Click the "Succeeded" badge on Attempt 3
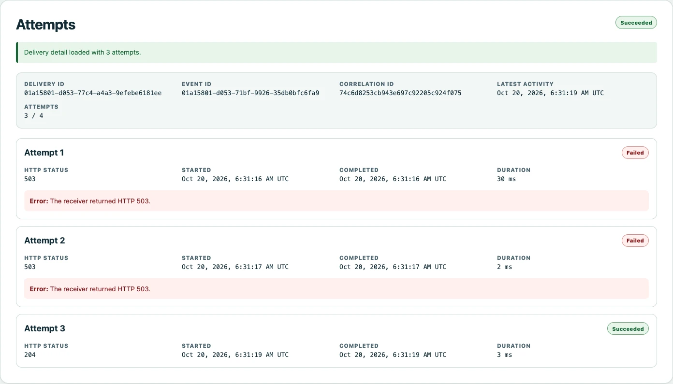The width and height of the screenshot is (673, 384). (x=628, y=328)
